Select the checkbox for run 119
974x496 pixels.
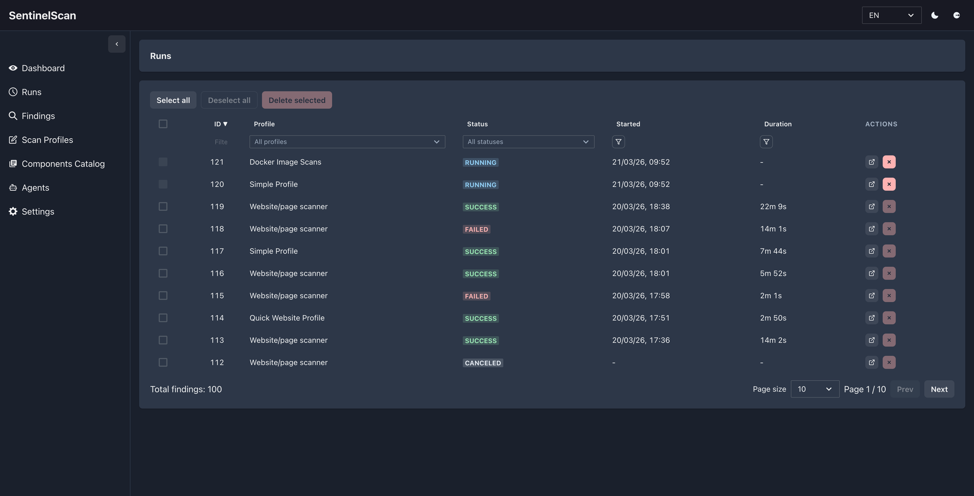click(x=163, y=206)
